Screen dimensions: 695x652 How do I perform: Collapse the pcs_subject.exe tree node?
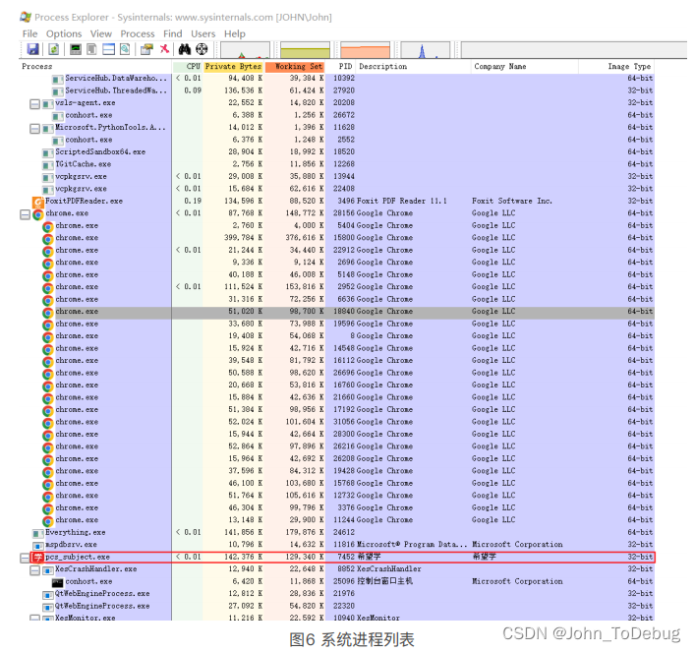point(25,558)
